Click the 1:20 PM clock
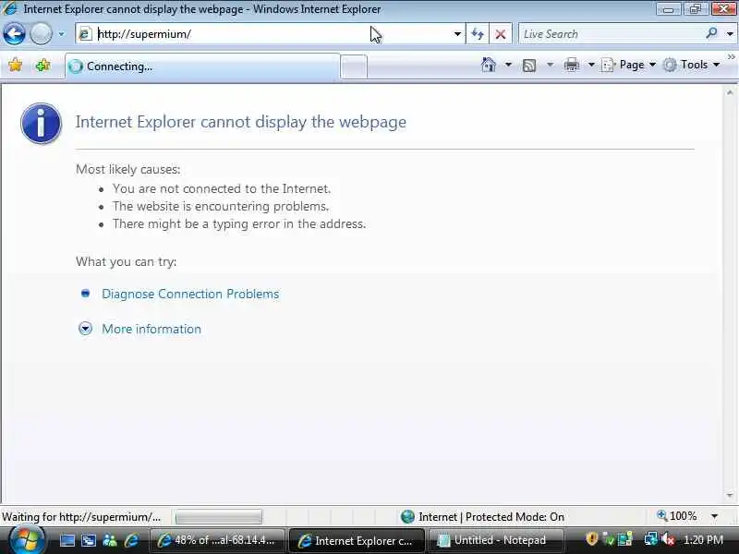Viewport: 739px width, 554px height. point(703,540)
